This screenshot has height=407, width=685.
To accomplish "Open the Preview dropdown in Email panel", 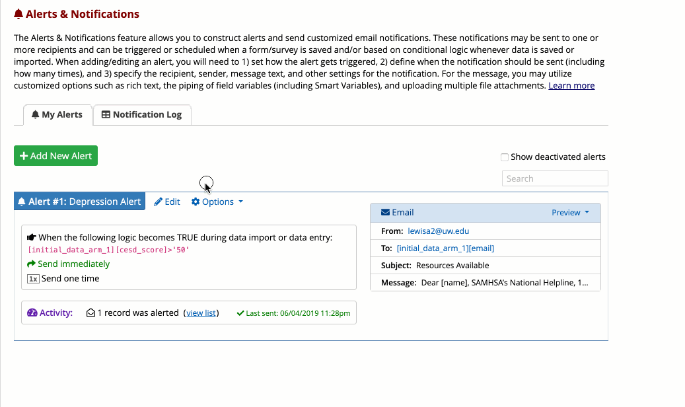I will coord(570,213).
